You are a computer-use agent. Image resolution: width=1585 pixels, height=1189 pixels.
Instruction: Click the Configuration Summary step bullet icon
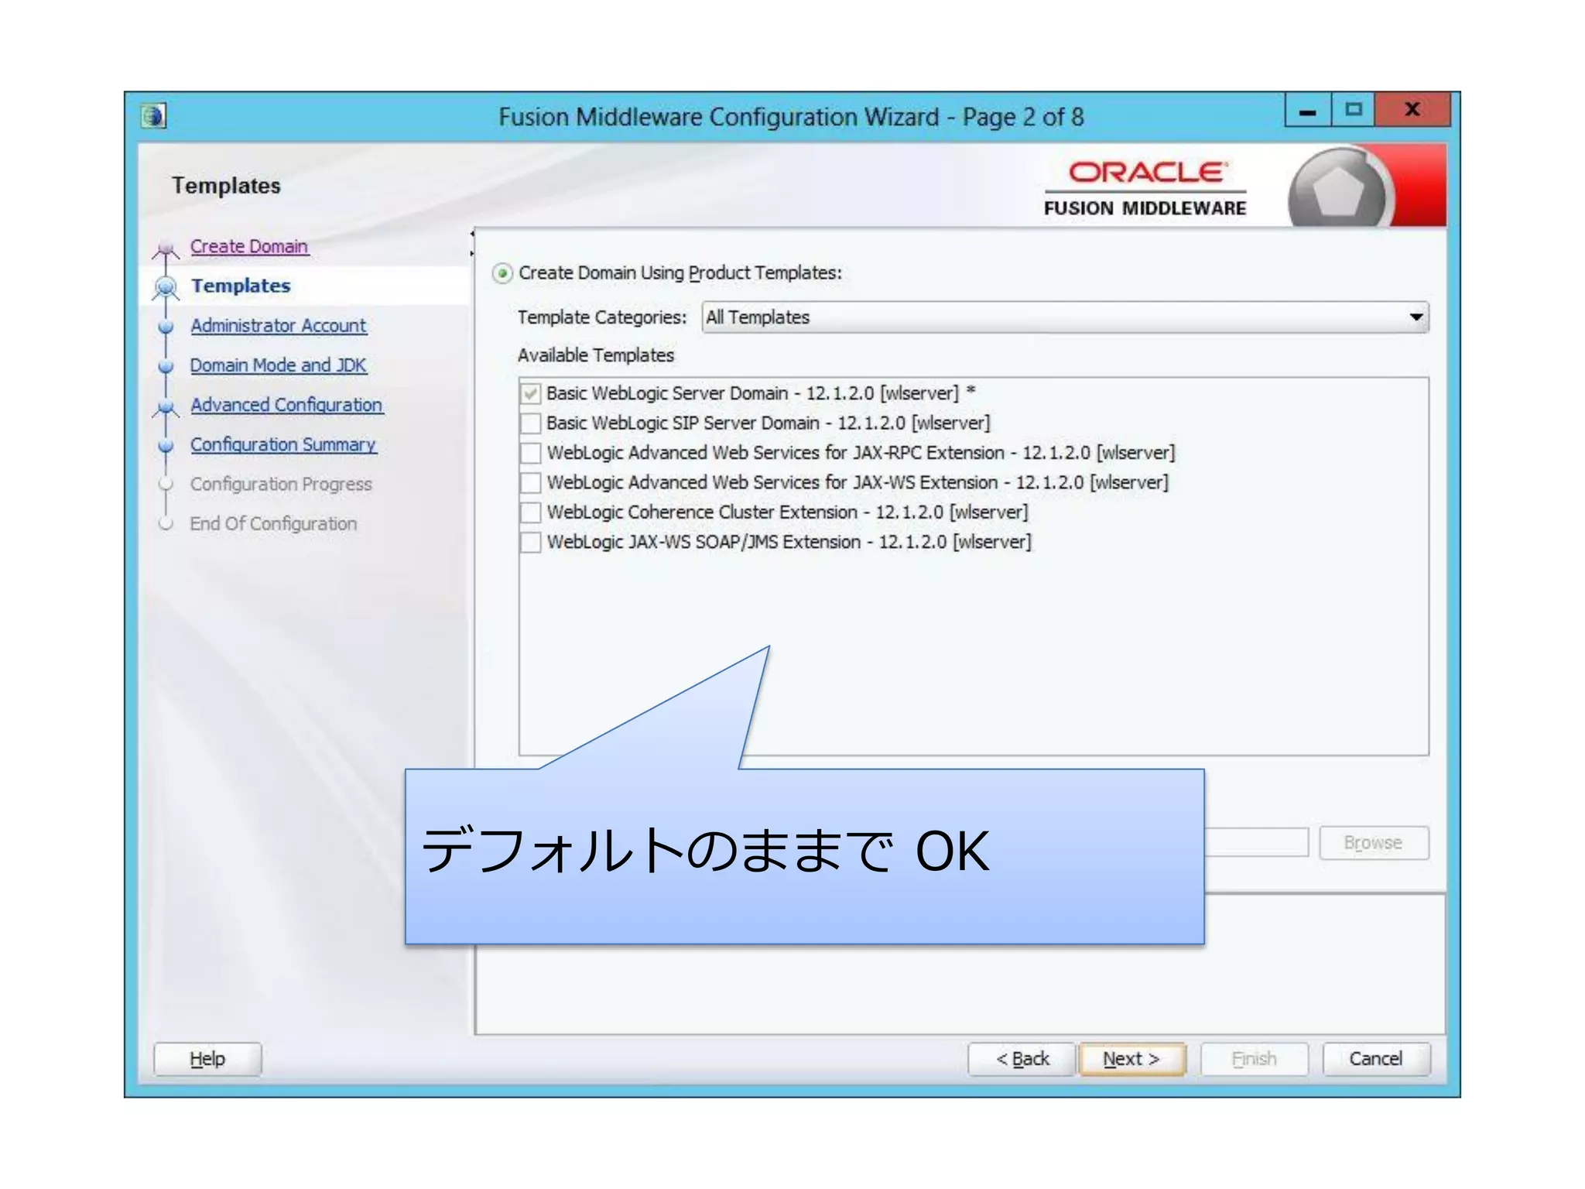[x=165, y=446]
